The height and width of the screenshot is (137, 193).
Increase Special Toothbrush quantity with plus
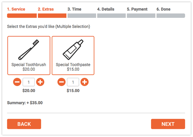[40, 82]
